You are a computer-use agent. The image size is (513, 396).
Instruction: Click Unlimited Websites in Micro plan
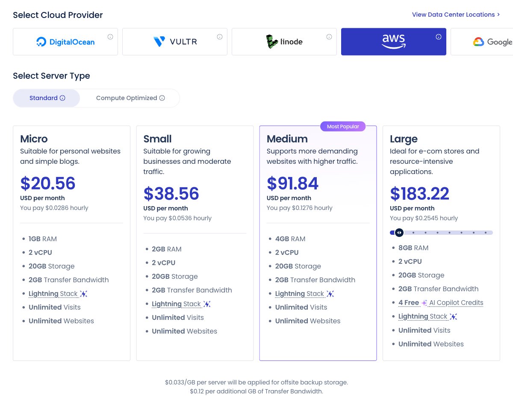point(61,321)
